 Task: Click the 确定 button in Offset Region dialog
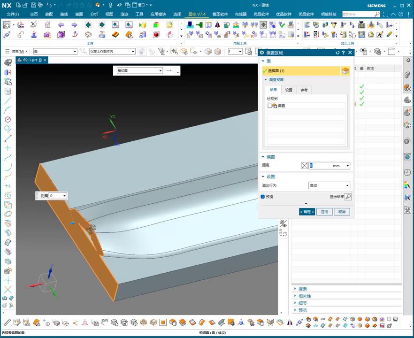click(x=307, y=212)
